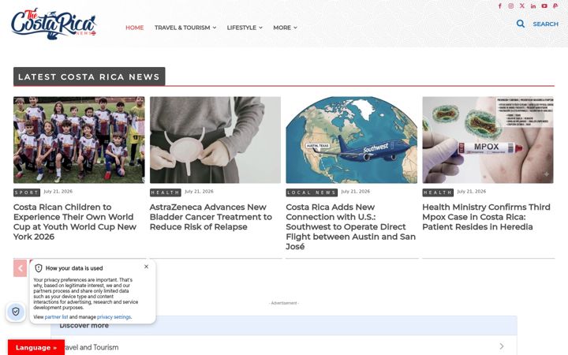This screenshot has width=568, height=355.
Task: Open the partner list link
Action: [56, 317]
